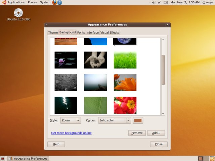Click the wallpaper list scroll down arrow
This screenshot has width=215, height=161.
click(x=163, y=114)
